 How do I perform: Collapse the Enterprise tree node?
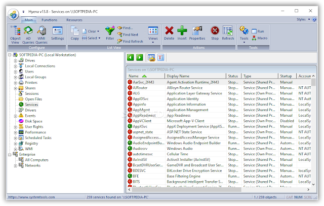[10, 155]
